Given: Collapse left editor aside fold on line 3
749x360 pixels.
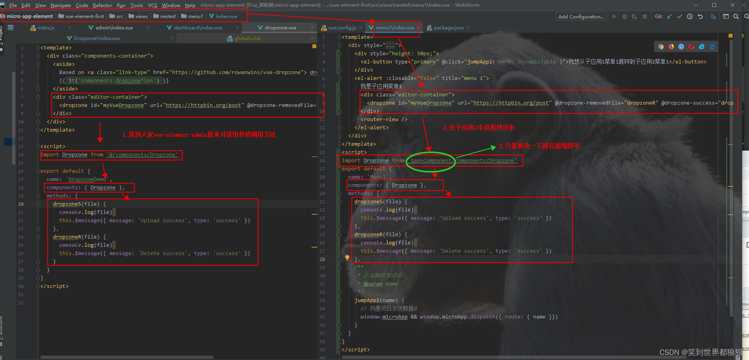Looking at the screenshot, I should coord(38,64).
